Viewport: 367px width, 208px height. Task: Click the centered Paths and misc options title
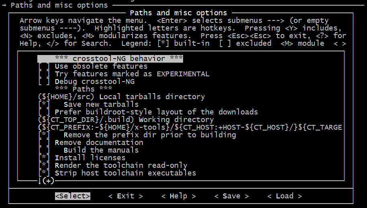click(178, 12)
